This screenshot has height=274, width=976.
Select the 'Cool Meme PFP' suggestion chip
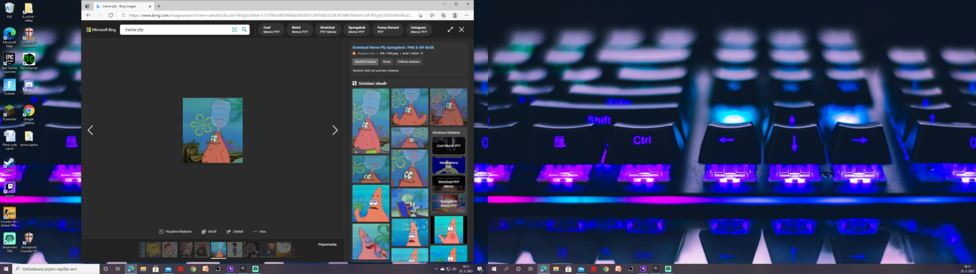(271, 30)
